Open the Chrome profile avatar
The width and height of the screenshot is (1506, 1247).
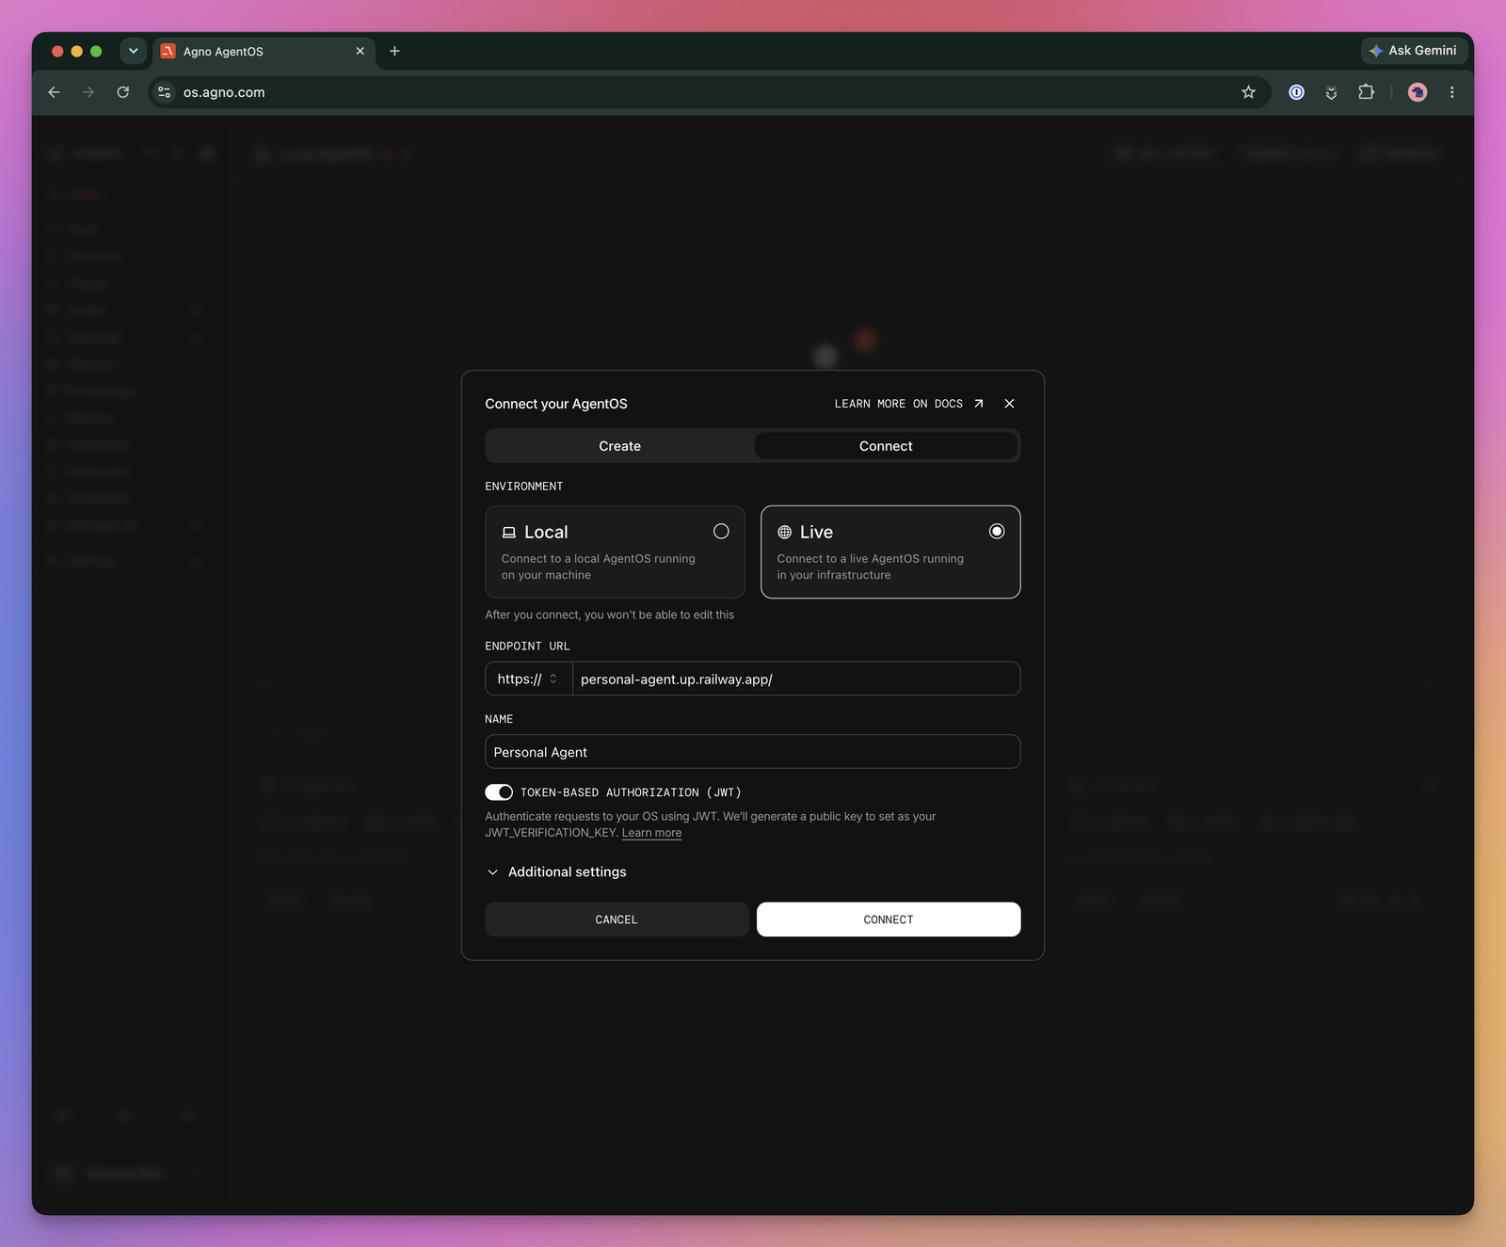1418,92
